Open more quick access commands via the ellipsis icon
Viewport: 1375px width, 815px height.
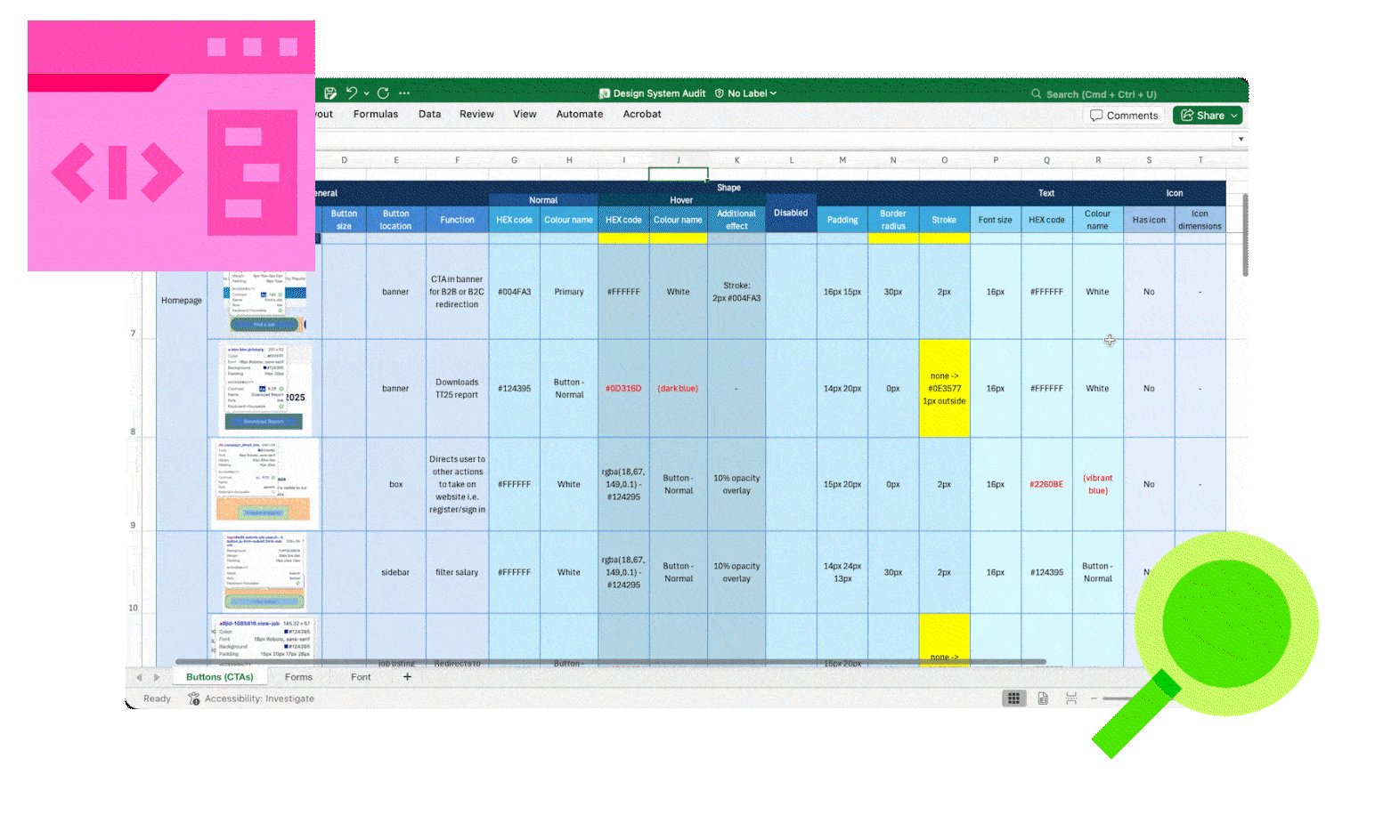pos(404,93)
